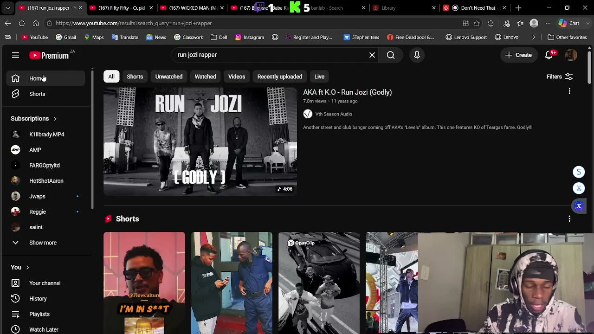The image size is (594, 334).
Task: Open more options for the Shorts shelf
Action: pyautogui.click(x=569, y=218)
